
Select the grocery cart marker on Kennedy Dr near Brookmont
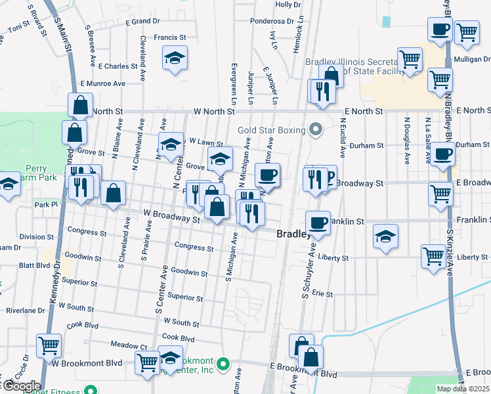click(x=49, y=347)
